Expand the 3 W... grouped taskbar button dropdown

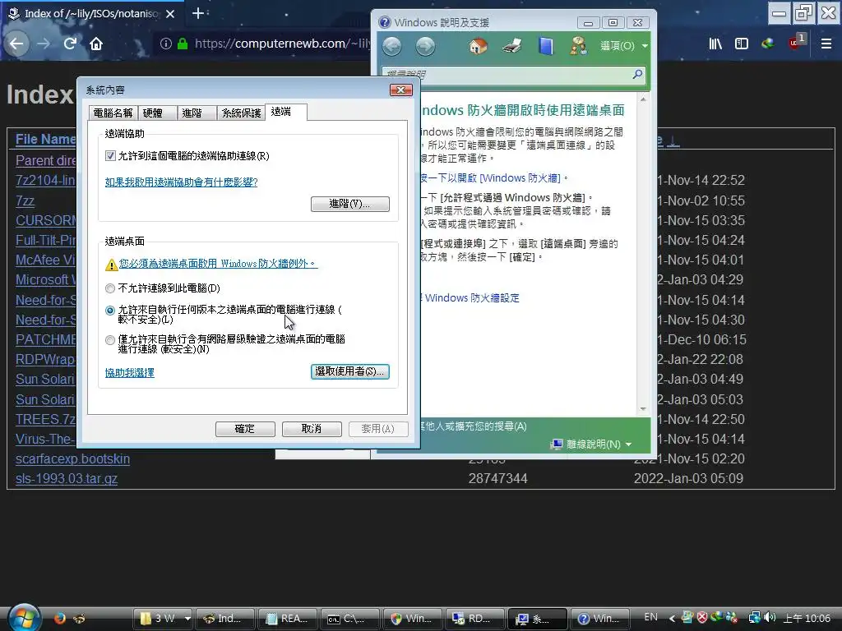click(187, 618)
